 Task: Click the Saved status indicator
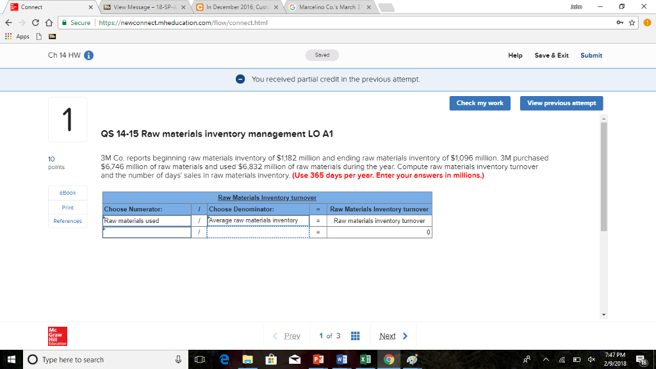pyautogui.click(x=322, y=55)
